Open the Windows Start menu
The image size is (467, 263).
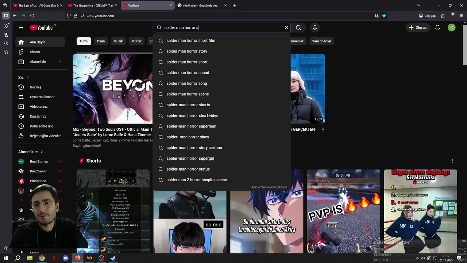click(6, 258)
